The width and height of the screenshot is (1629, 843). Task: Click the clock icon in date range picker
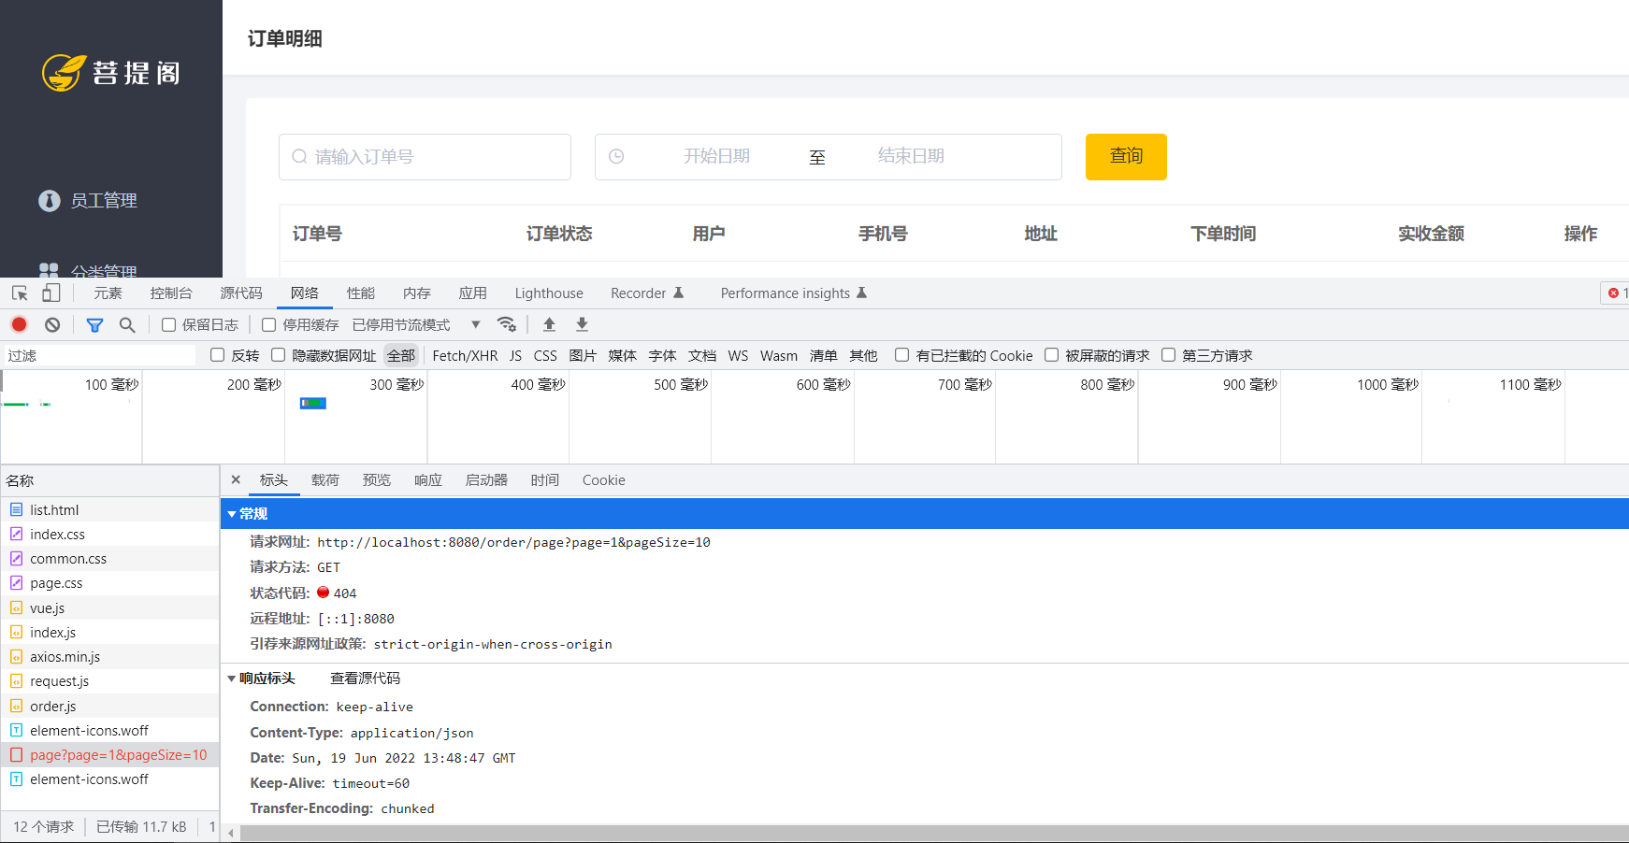(616, 156)
